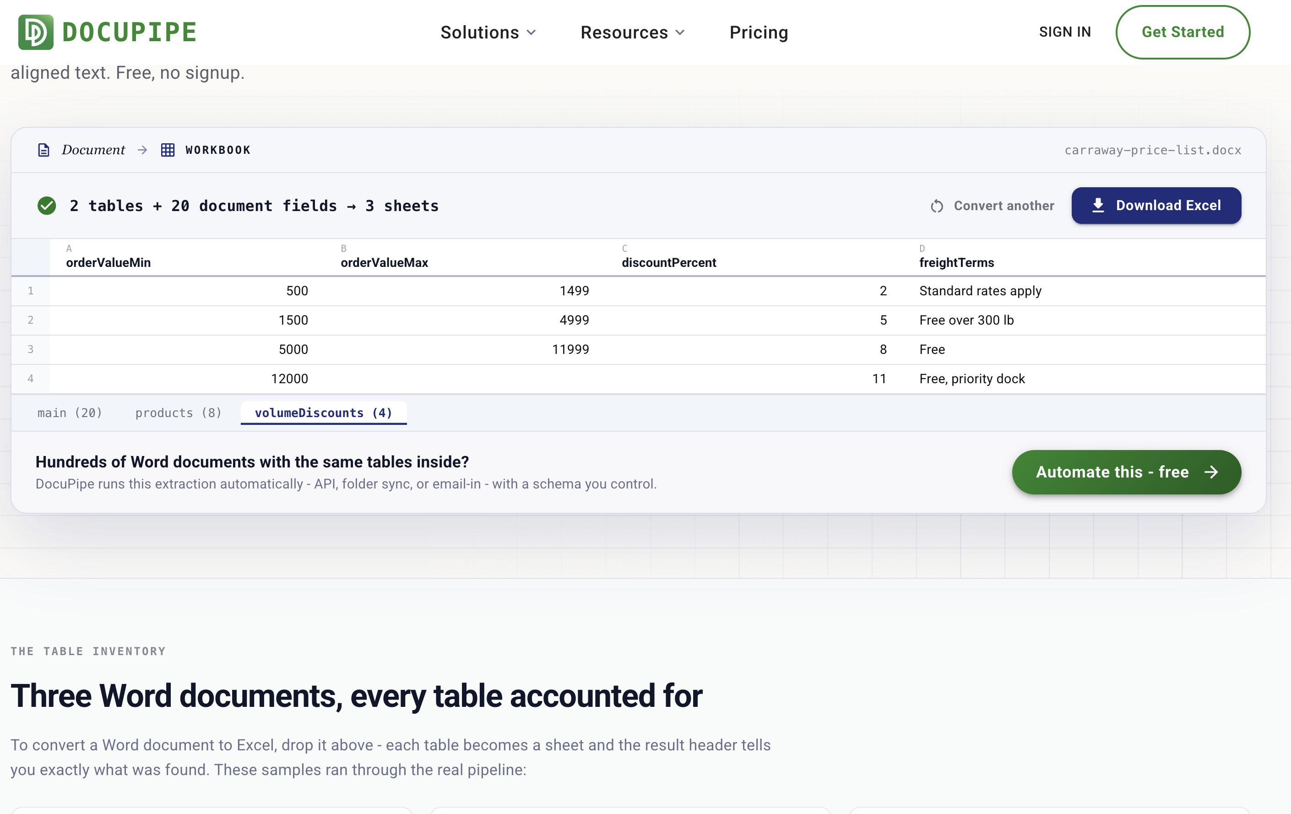Open the DOCUPIPE wordmark home link
This screenshot has height=814, width=1291.
[x=129, y=32]
